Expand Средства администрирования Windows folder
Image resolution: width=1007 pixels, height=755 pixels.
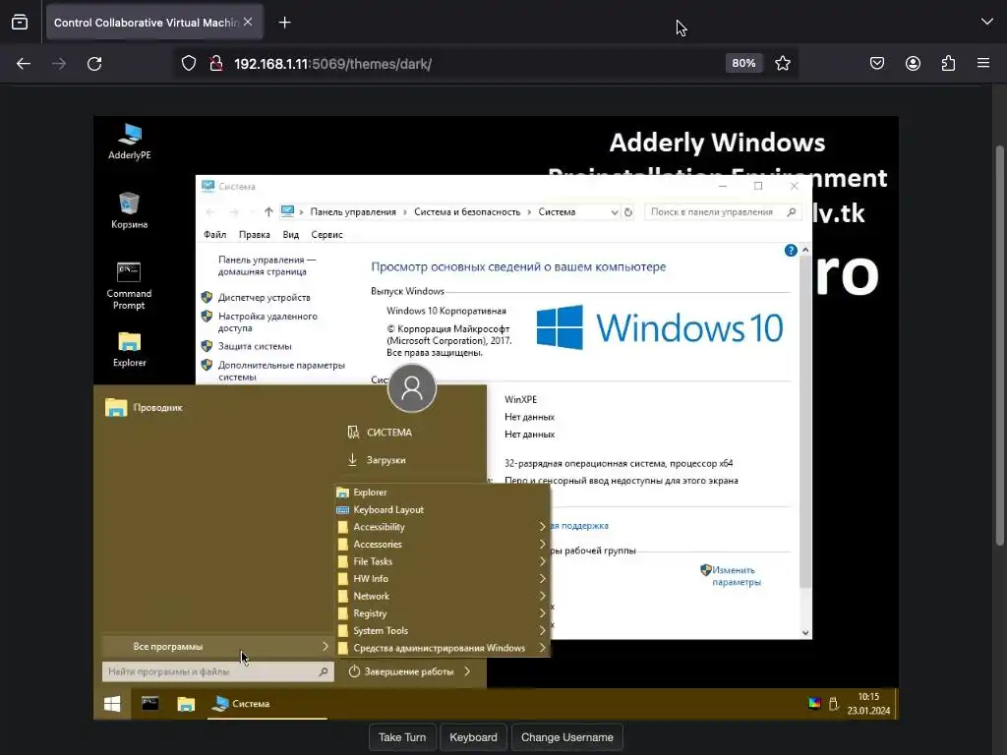pyautogui.click(x=442, y=649)
